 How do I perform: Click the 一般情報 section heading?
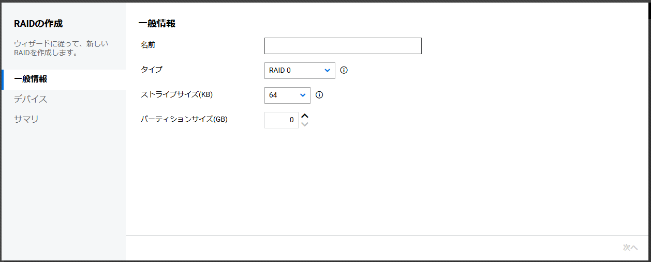point(157,23)
